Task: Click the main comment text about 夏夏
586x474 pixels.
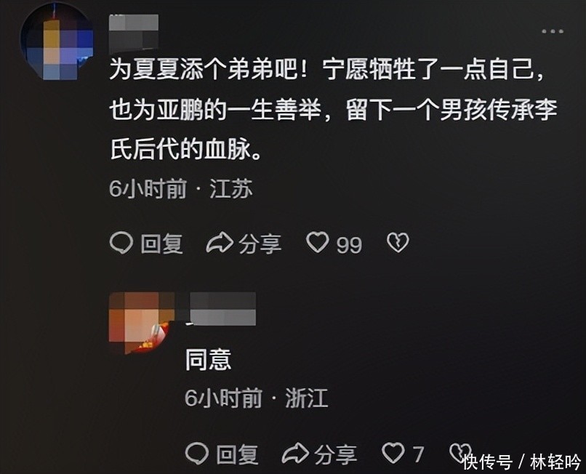Action: (x=333, y=110)
